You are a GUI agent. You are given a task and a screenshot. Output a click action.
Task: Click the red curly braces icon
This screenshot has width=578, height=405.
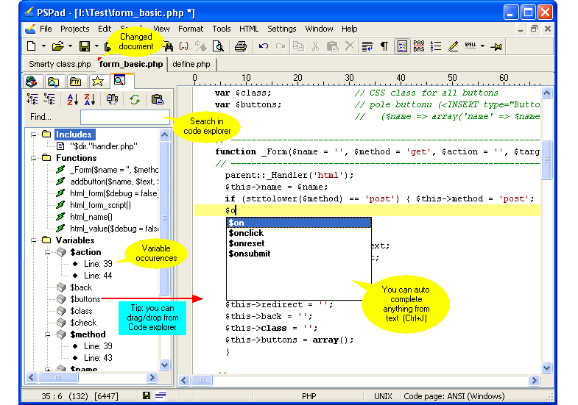(183, 46)
